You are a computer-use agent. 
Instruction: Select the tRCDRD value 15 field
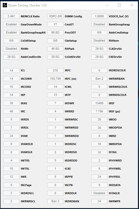pos(11,87)
